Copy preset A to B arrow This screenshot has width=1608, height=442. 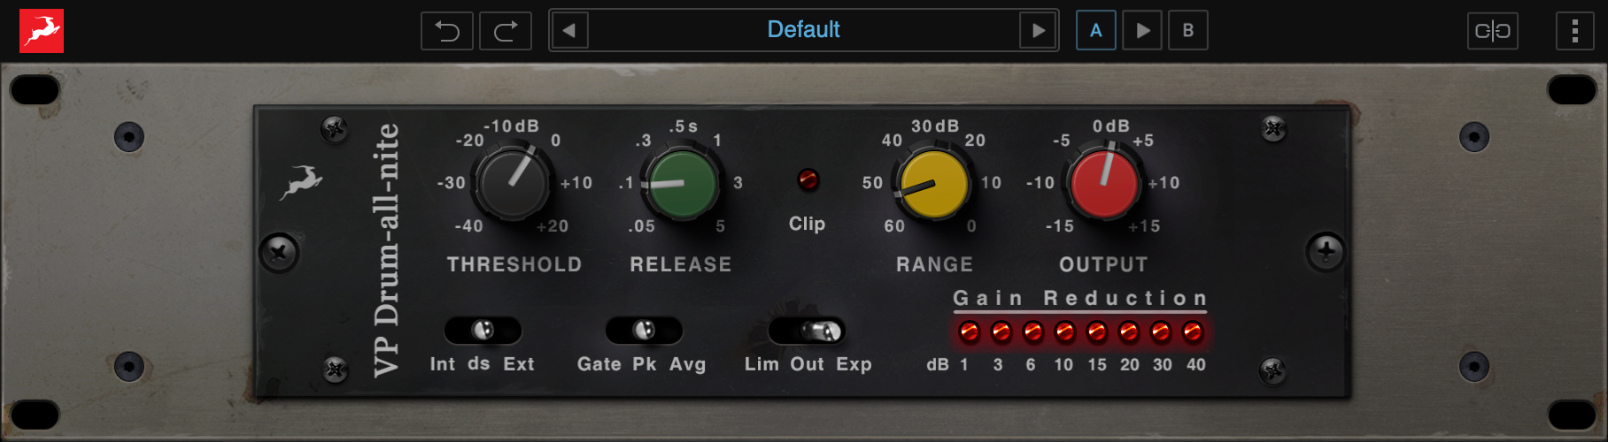(x=1142, y=31)
